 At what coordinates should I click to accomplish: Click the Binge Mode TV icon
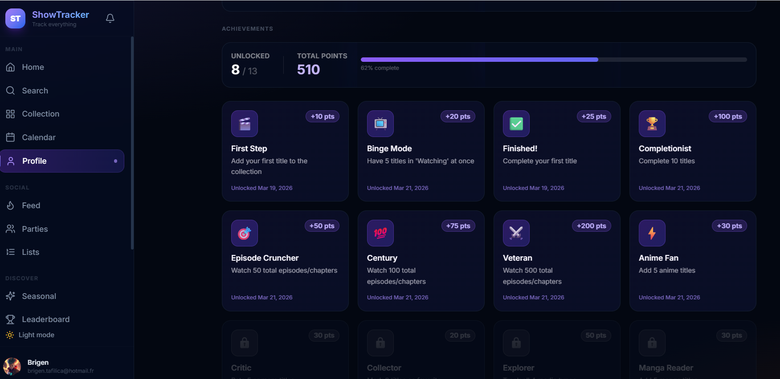[380, 124]
